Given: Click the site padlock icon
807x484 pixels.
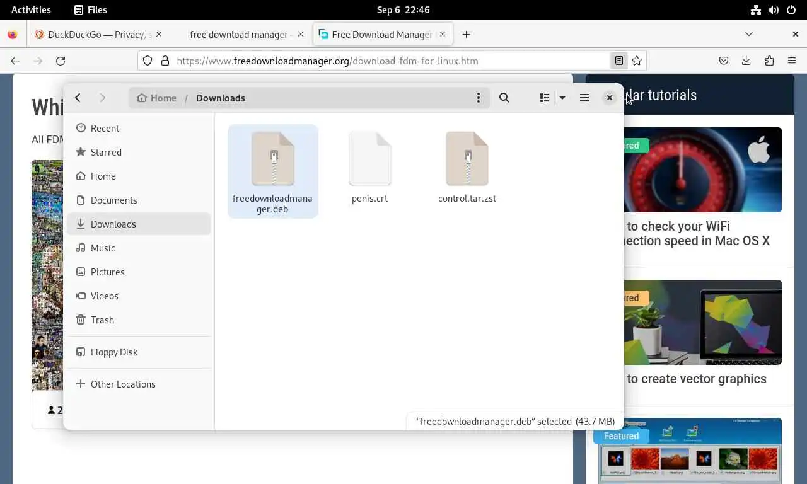Looking at the screenshot, I should (165, 60).
